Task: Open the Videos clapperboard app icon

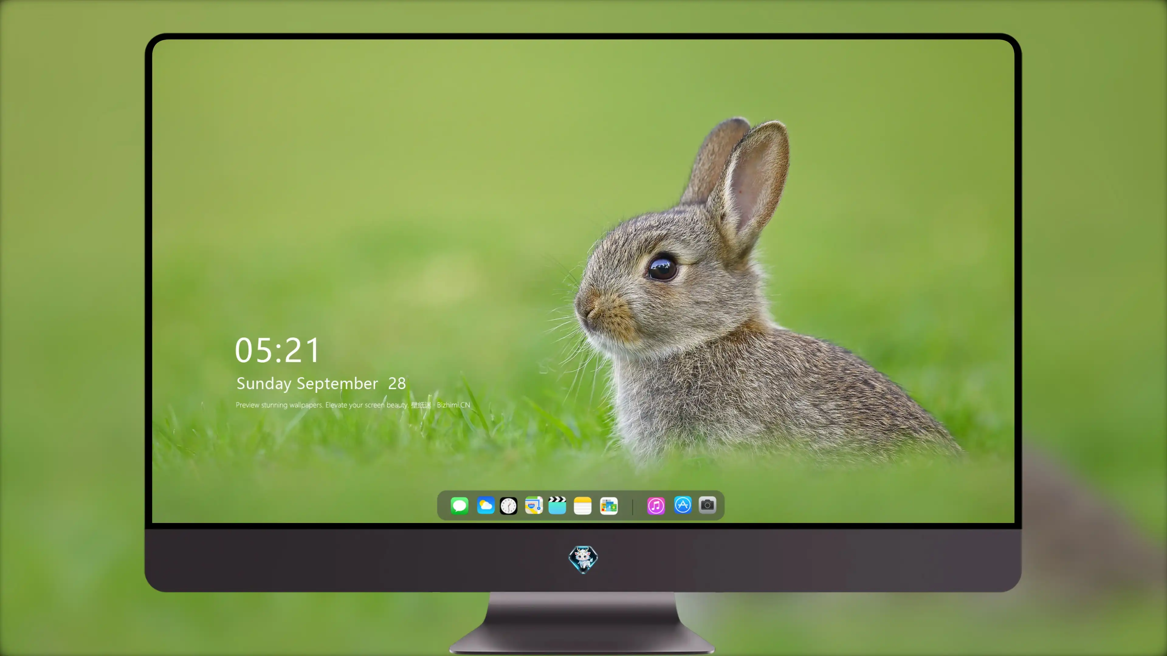Action: pos(557,505)
